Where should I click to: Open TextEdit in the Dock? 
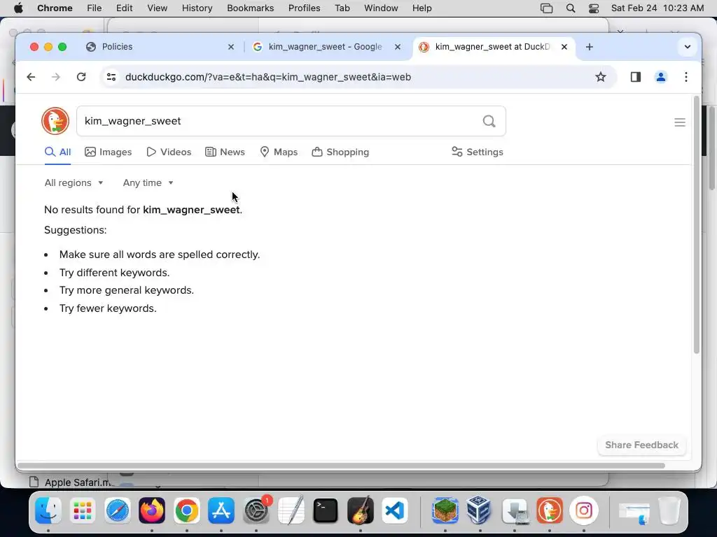pos(291,510)
